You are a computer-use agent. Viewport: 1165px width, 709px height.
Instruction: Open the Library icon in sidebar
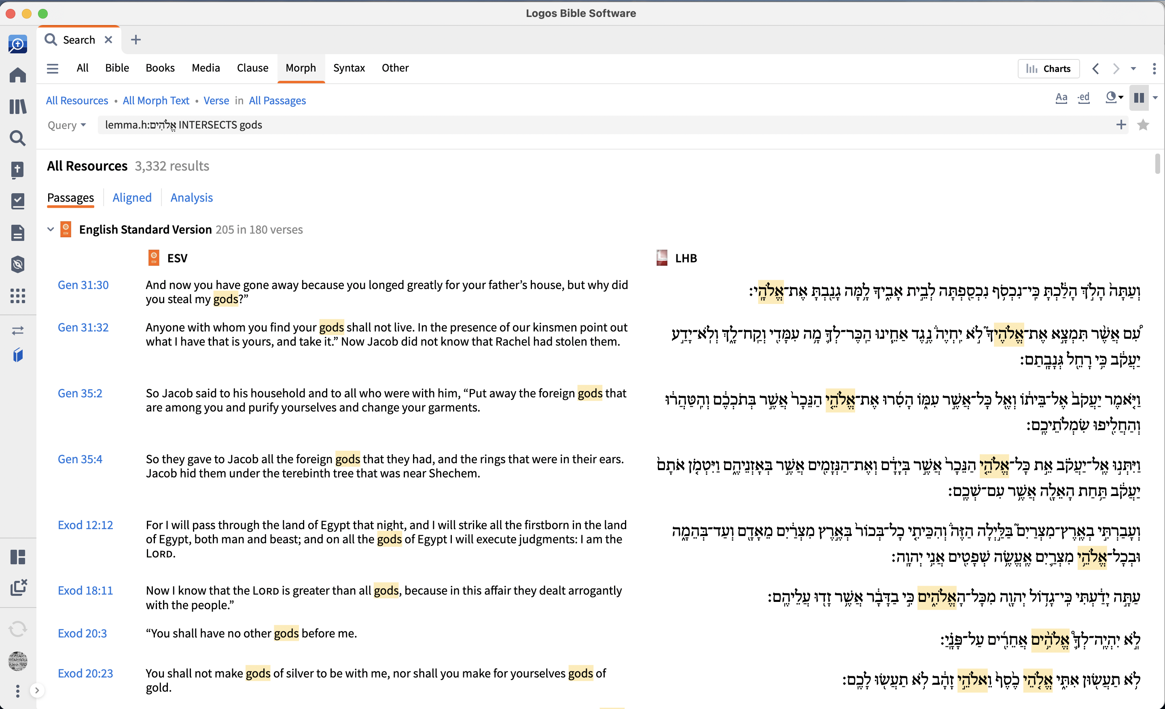[x=18, y=106]
